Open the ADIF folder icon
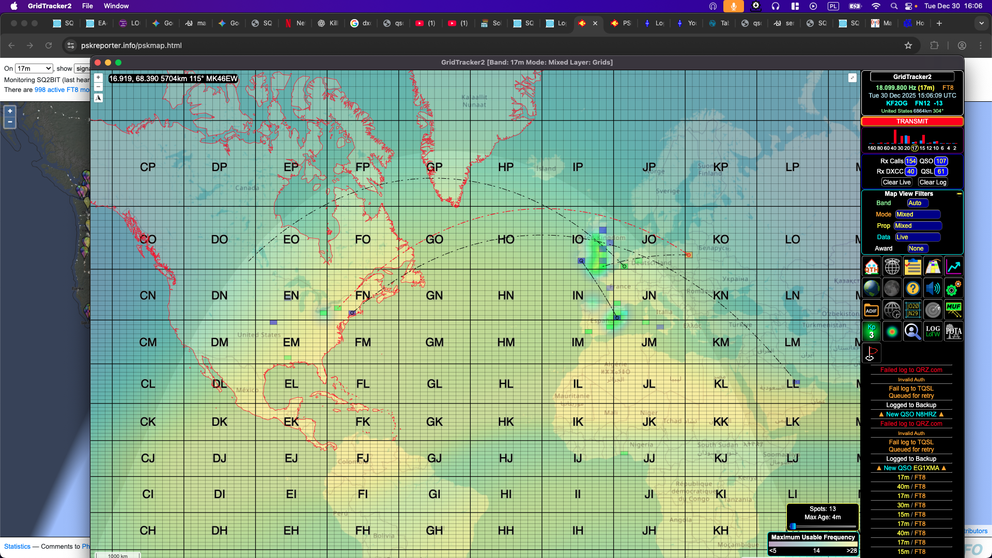 click(872, 309)
